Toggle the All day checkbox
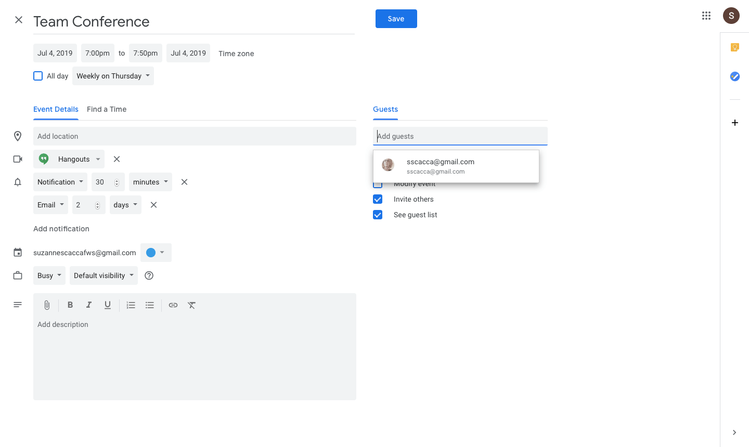Viewport: 749px width, 447px height. tap(38, 76)
